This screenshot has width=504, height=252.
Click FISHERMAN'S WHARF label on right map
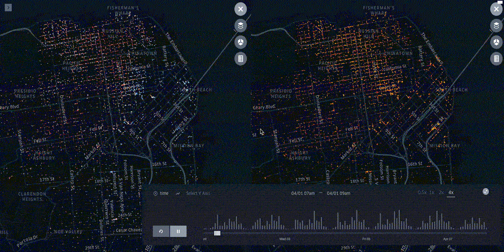tap(379, 10)
